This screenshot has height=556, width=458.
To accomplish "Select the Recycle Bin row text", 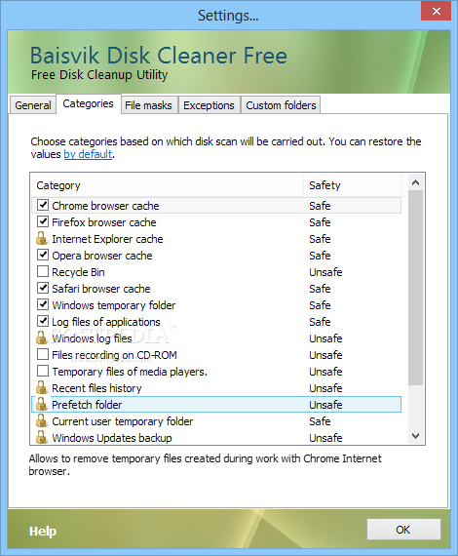I will pyautogui.click(x=78, y=272).
